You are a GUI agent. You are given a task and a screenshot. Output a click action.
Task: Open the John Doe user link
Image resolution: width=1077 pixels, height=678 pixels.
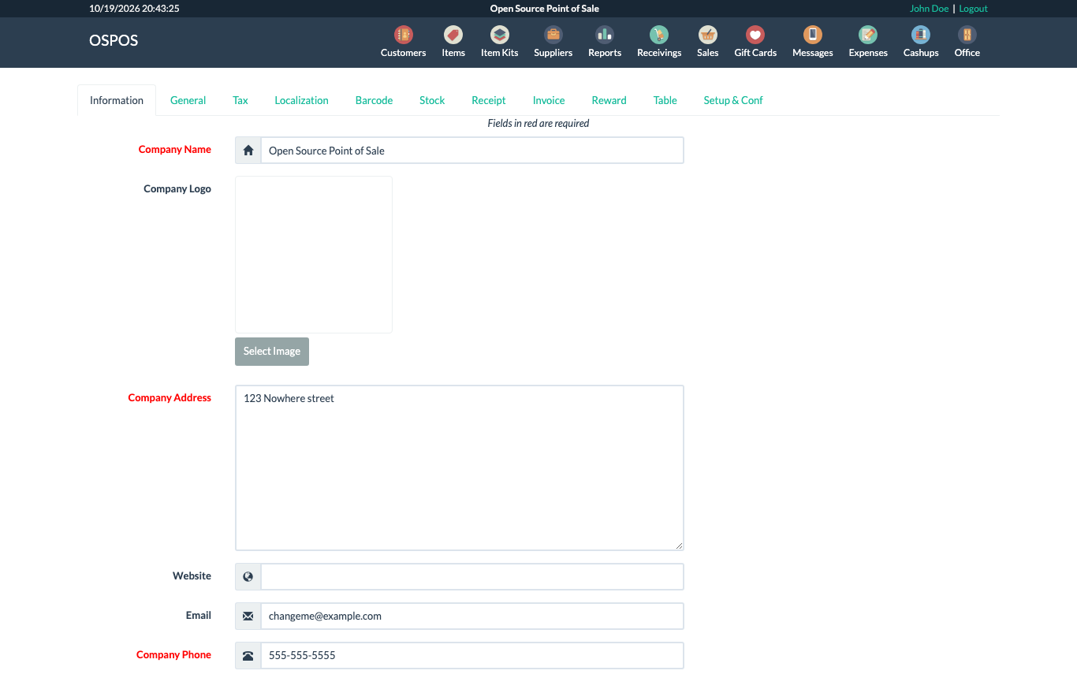point(929,9)
